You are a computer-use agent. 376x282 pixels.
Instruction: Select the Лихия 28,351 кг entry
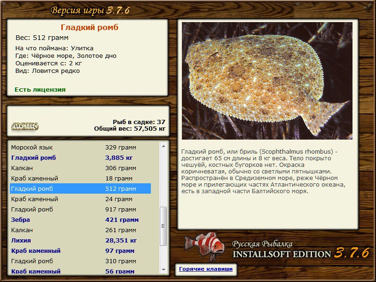coord(80,241)
